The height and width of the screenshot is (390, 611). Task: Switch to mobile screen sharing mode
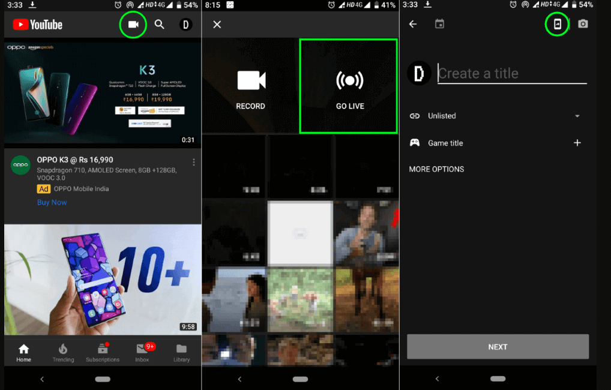(x=556, y=25)
